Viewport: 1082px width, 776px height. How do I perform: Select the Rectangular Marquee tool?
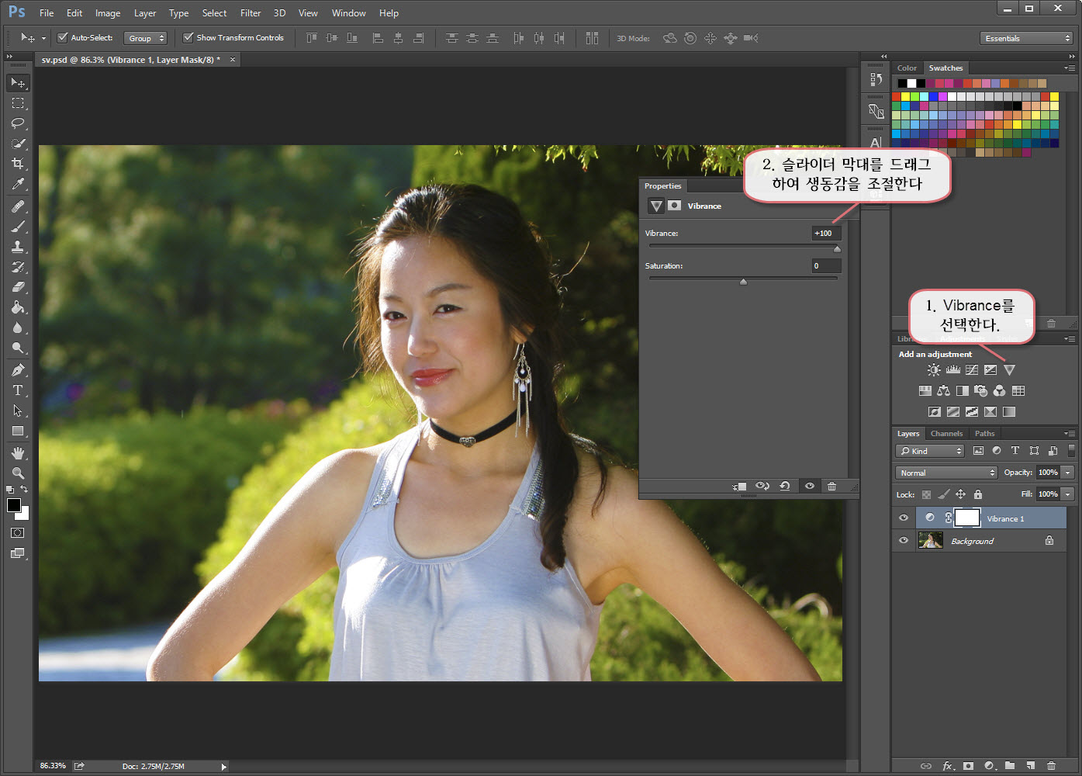click(18, 102)
